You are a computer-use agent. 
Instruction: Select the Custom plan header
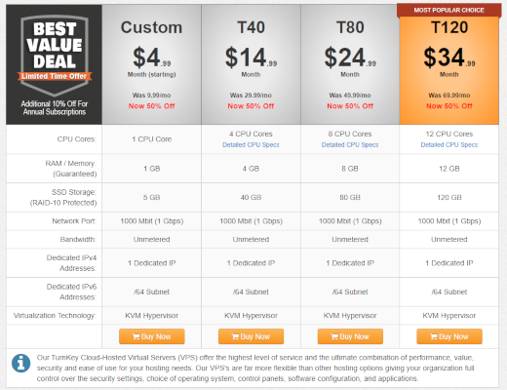pyautogui.click(x=151, y=27)
